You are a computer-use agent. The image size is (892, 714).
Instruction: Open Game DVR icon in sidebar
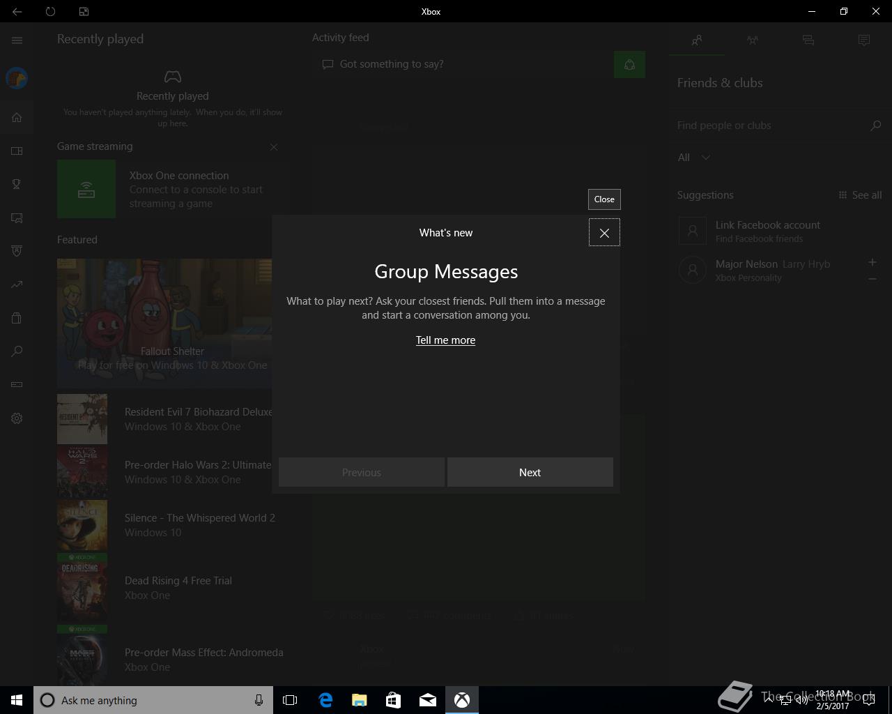click(17, 218)
